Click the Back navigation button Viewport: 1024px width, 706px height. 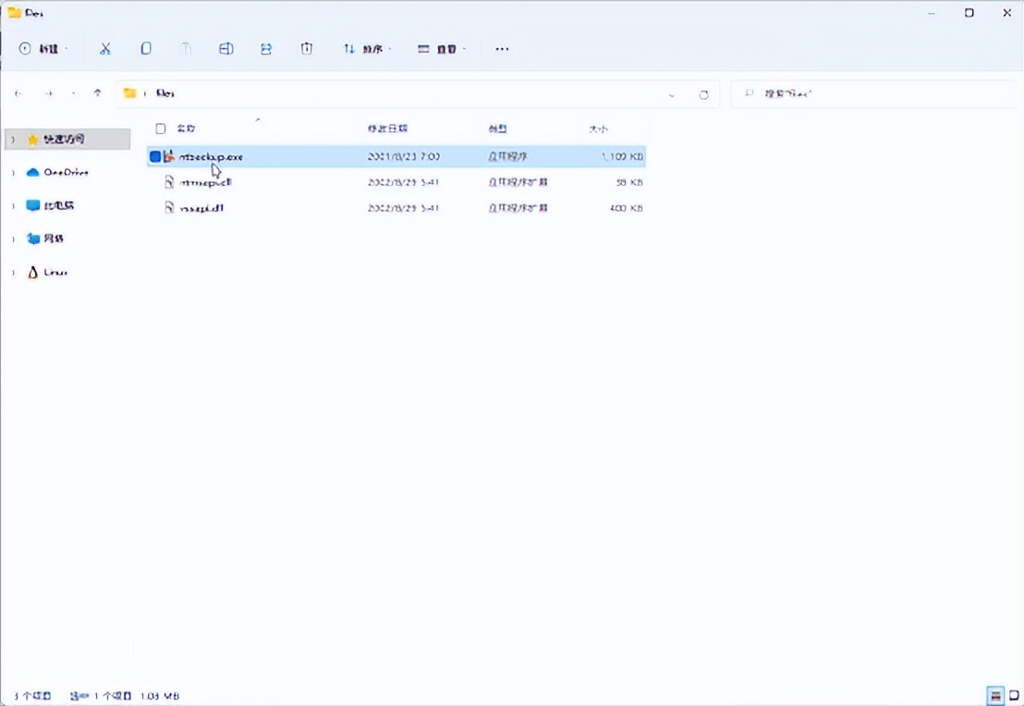18,93
